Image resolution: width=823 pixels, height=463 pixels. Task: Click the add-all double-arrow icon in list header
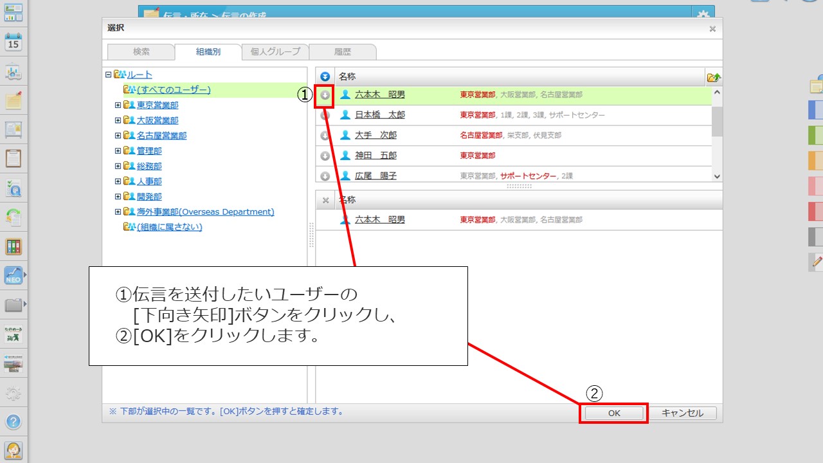tap(325, 77)
